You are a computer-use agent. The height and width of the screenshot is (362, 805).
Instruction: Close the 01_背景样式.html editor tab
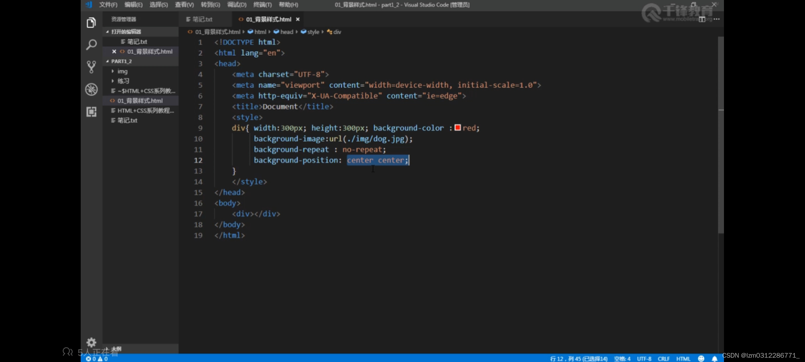pos(297,19)
